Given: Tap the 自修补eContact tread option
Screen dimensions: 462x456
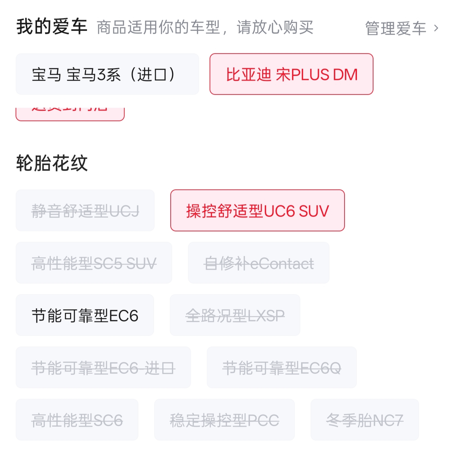Looking at the screenshot, I should point(259,263).
